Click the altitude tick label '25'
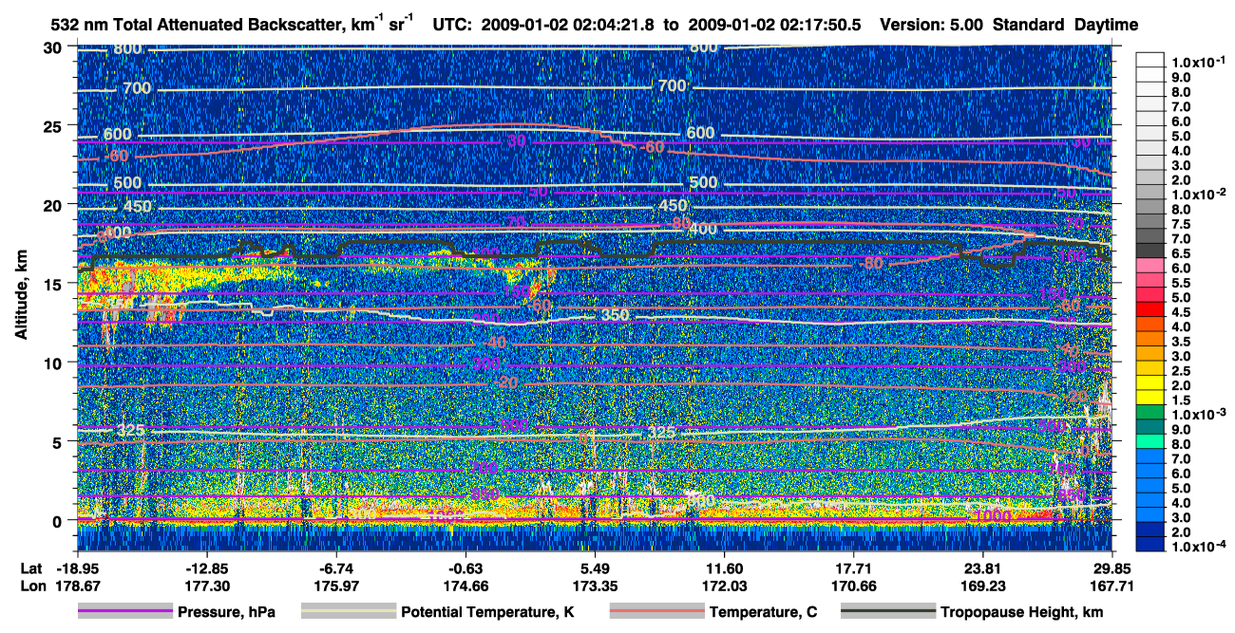 tap(55, 125)
